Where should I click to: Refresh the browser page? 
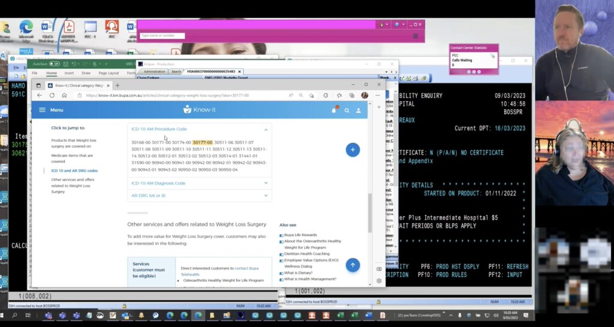point(52,95)
